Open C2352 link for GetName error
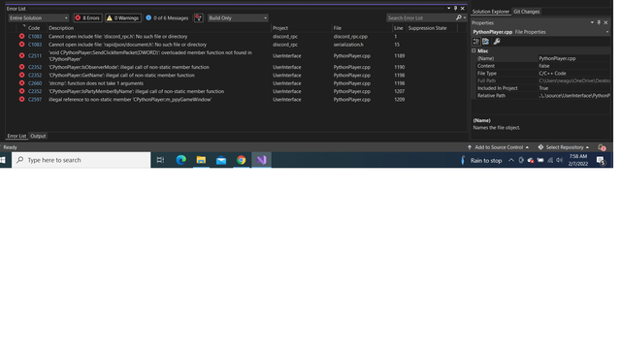The height and width of the screenshot is (349, 621). click(35, 76)
